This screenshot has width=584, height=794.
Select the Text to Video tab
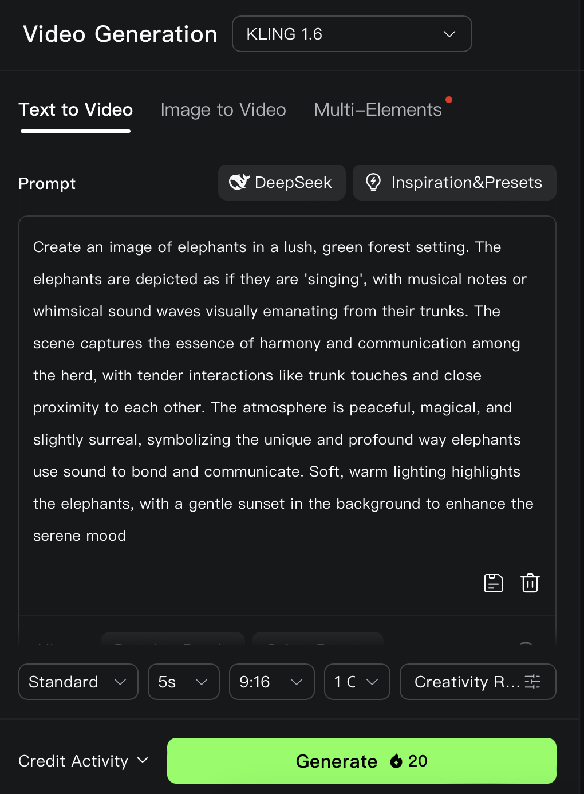coord(76,109)
